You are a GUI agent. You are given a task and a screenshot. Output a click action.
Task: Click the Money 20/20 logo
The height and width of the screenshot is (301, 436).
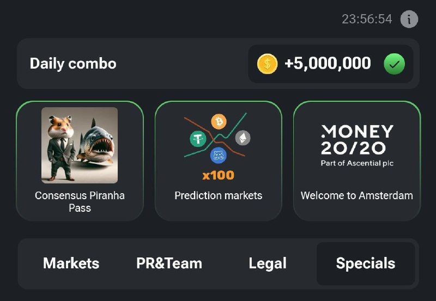click(357, 145)
